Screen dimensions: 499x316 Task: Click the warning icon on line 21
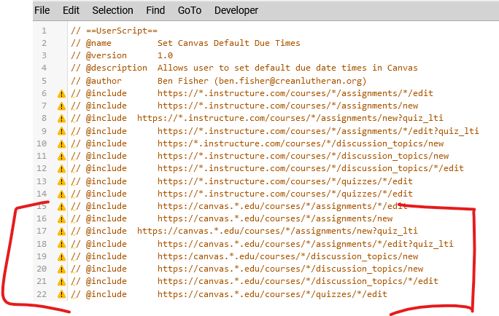coord(61,281)
